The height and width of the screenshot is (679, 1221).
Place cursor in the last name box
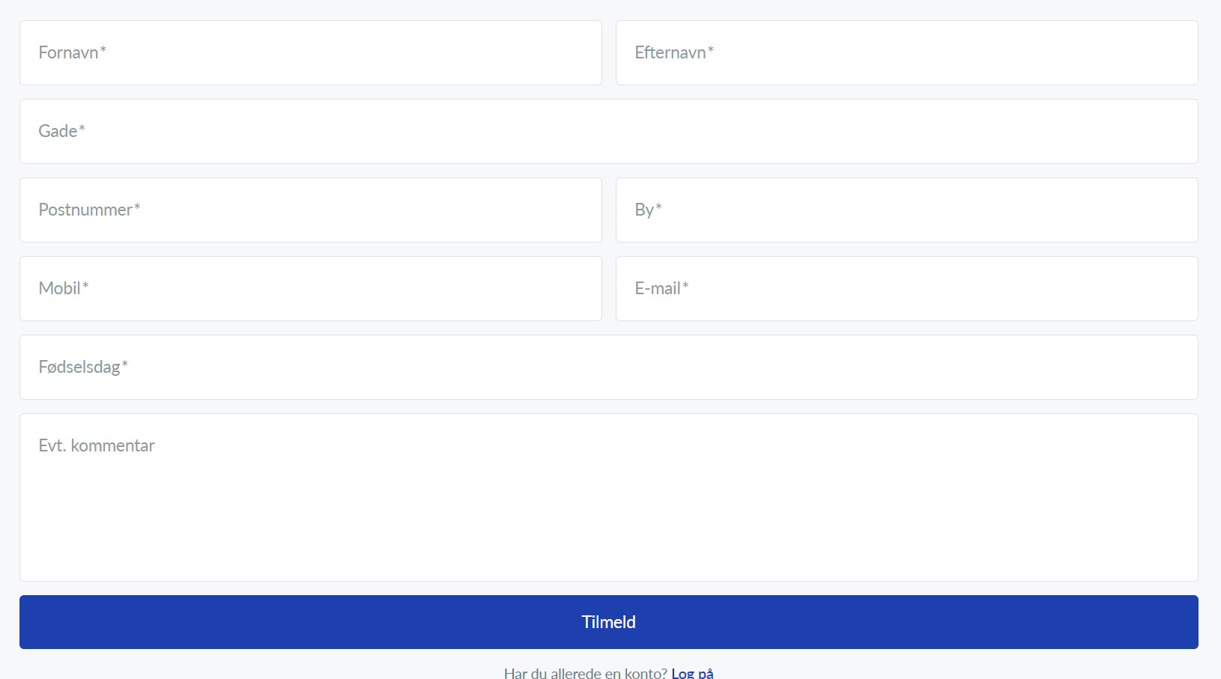(x=906, y=53)
